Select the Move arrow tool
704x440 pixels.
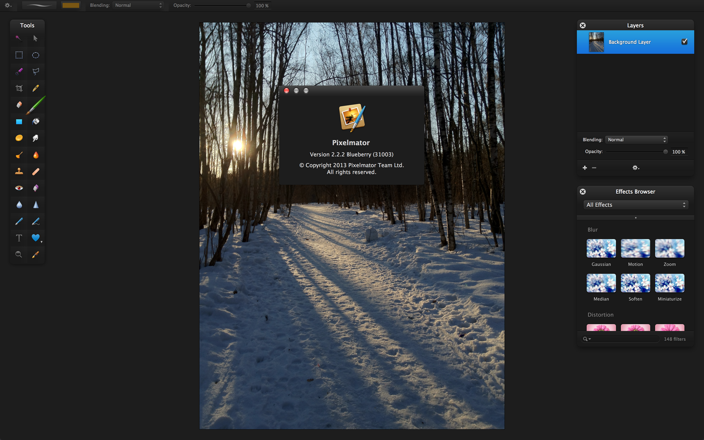36,38
